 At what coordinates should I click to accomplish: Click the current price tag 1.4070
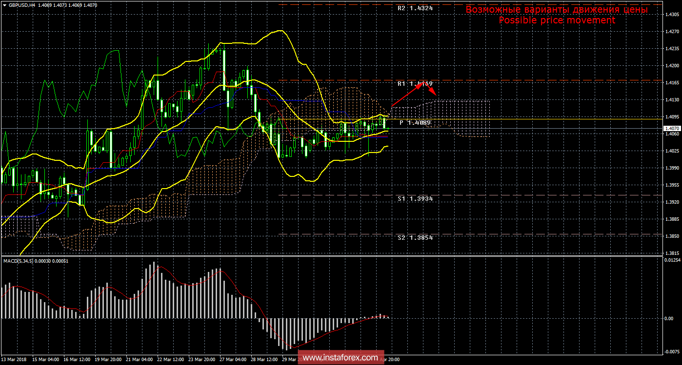point(670,128)
